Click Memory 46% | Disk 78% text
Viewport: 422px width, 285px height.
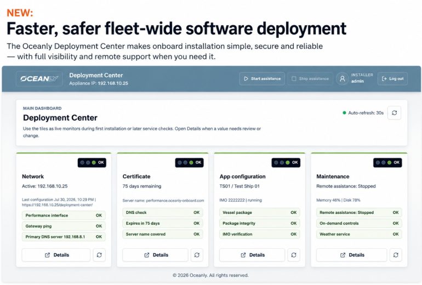tap(338, 200)
